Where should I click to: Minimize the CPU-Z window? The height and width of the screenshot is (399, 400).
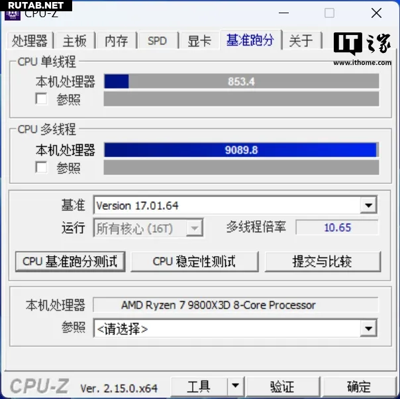click(283, 13)
